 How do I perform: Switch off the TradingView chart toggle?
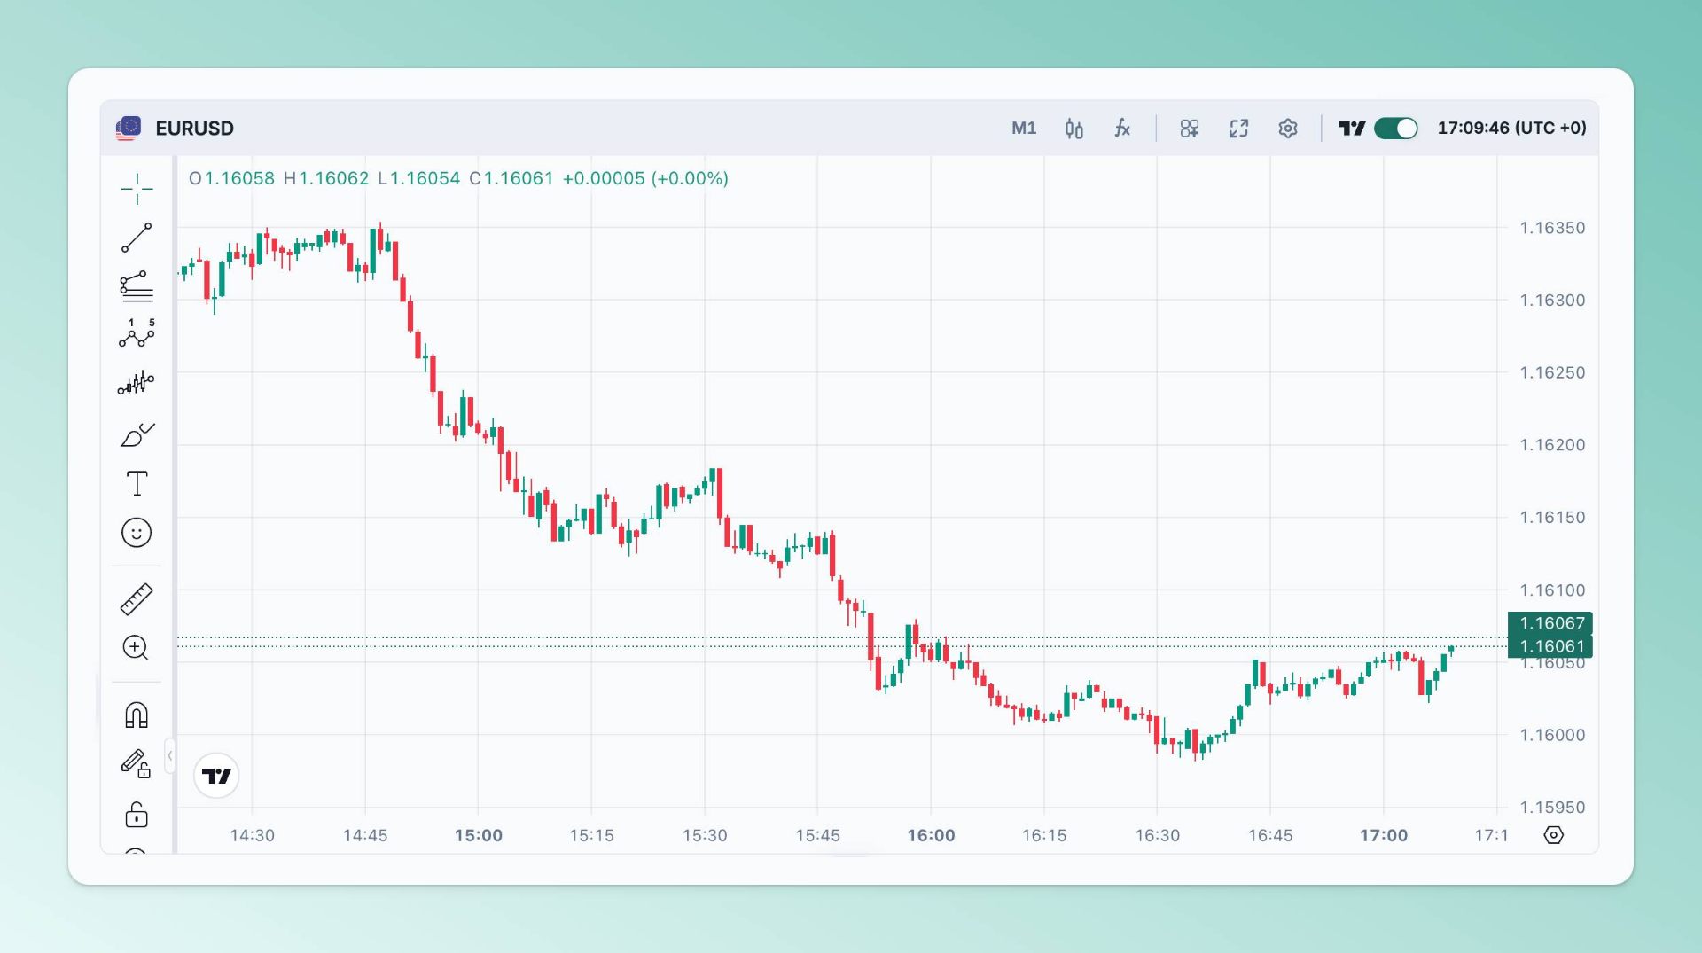1396,129
